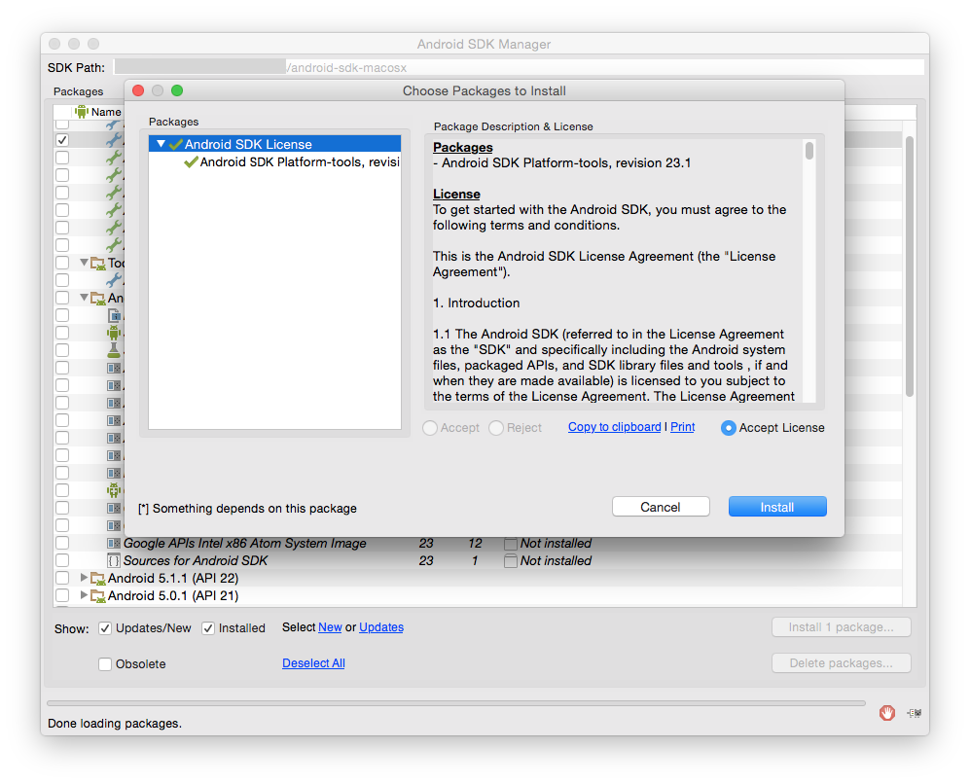Select Android SDK Platform-tools in the package tree
Image resolution: width=970 pixels, height=784 pixels.
click(300, 162)
